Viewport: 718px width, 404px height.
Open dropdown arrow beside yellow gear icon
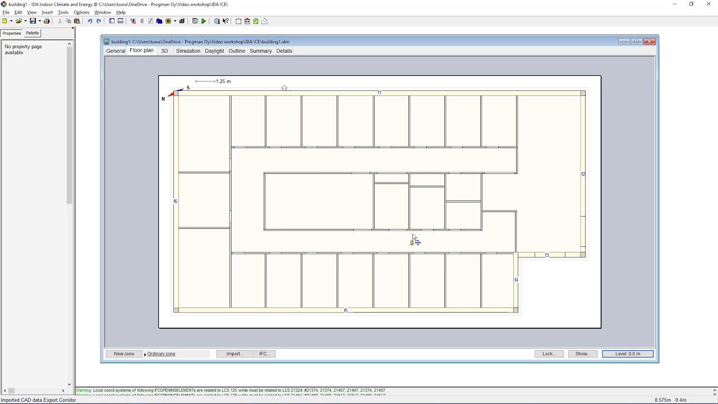coord(175,21)
